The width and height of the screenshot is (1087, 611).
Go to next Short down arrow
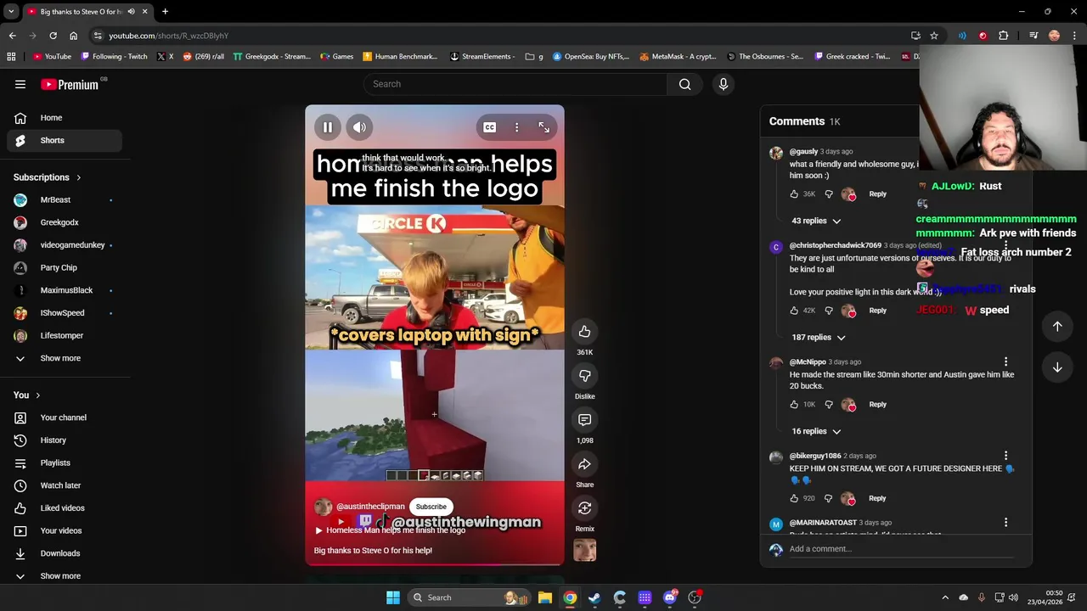click(x=1057, y=367)
